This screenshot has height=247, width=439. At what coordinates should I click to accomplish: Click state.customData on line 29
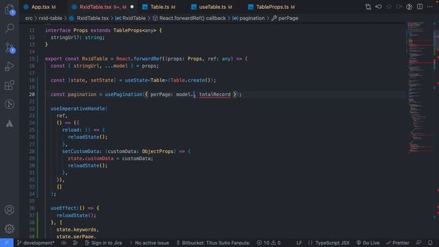91,158
